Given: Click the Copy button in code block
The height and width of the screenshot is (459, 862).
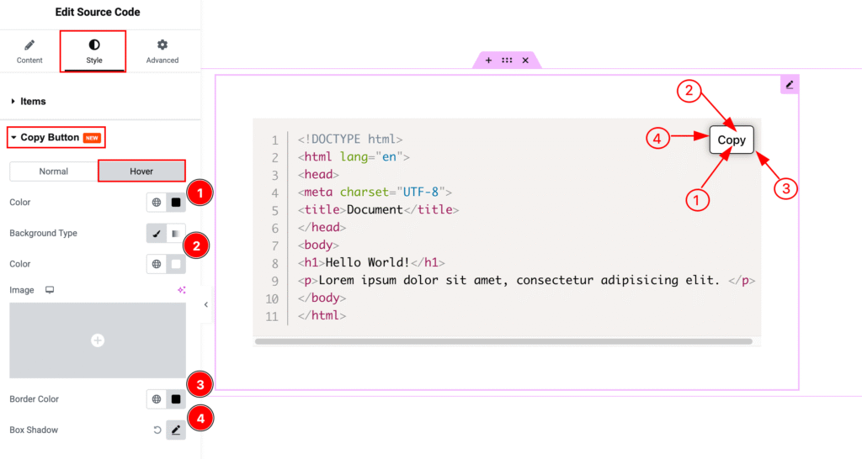Looking at the screenshot, I should click(732, 140).
